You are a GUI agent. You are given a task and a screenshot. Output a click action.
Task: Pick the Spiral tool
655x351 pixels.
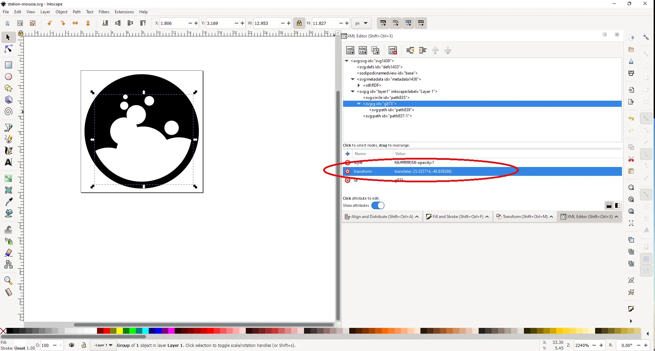click(9, 112)
